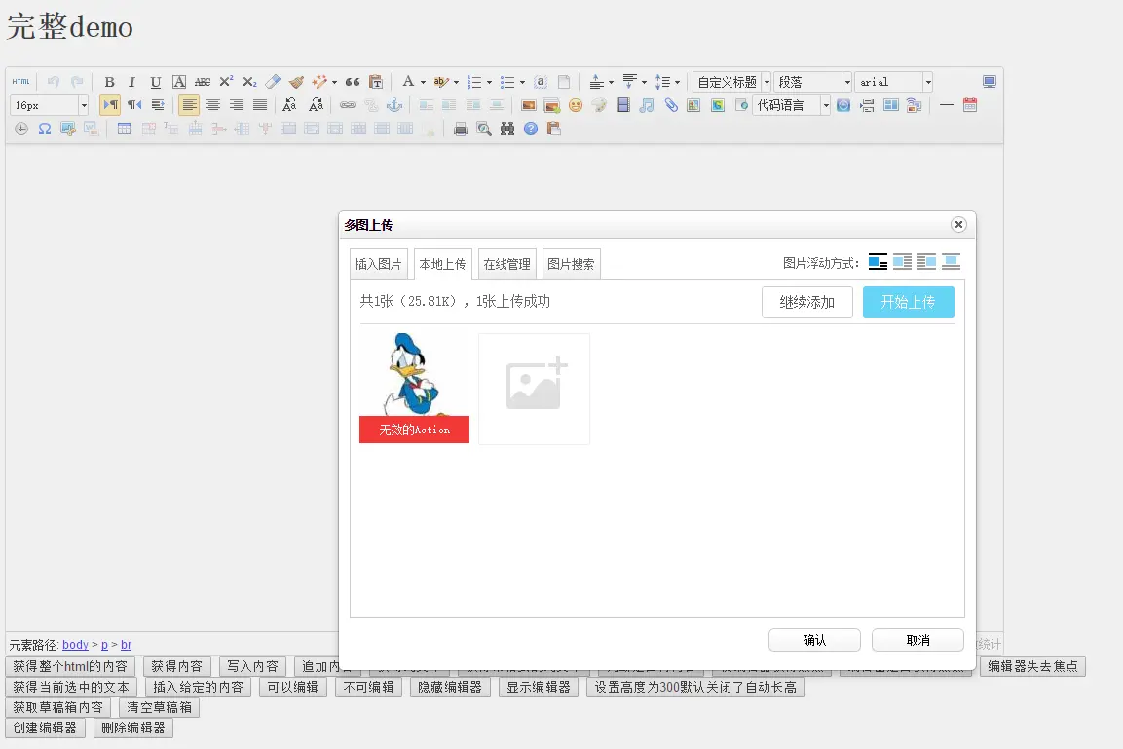Insert anchor icon
This screenshot has width=1123, height=749.
[x=394, y=105]
